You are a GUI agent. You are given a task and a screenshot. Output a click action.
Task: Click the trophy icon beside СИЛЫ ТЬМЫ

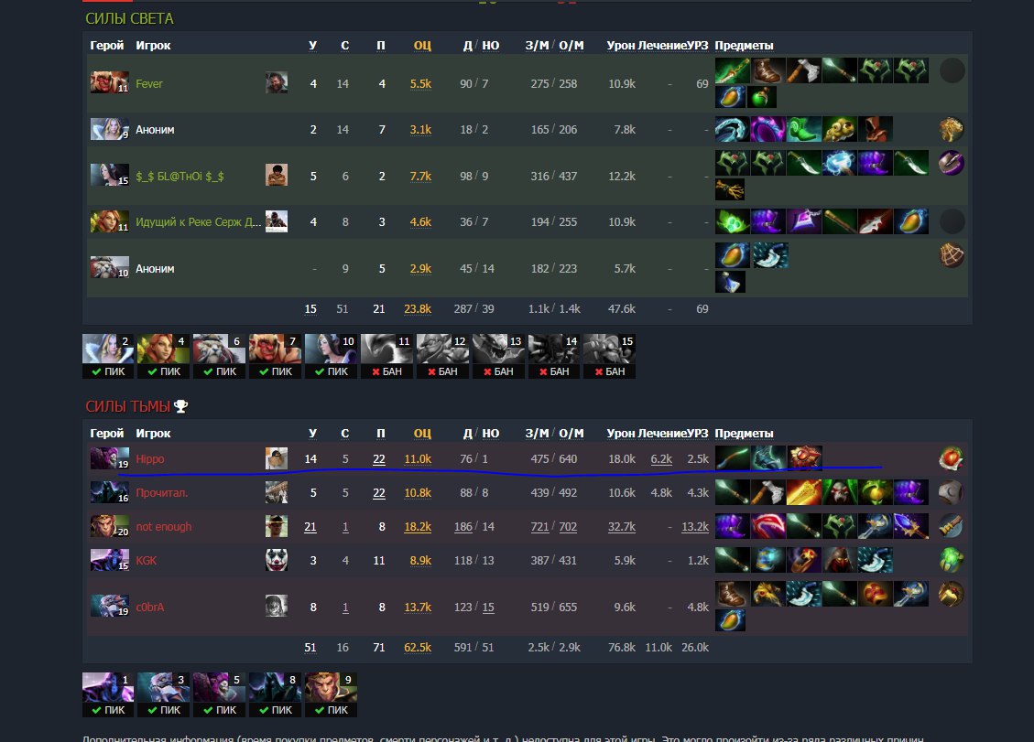(180, 406)
